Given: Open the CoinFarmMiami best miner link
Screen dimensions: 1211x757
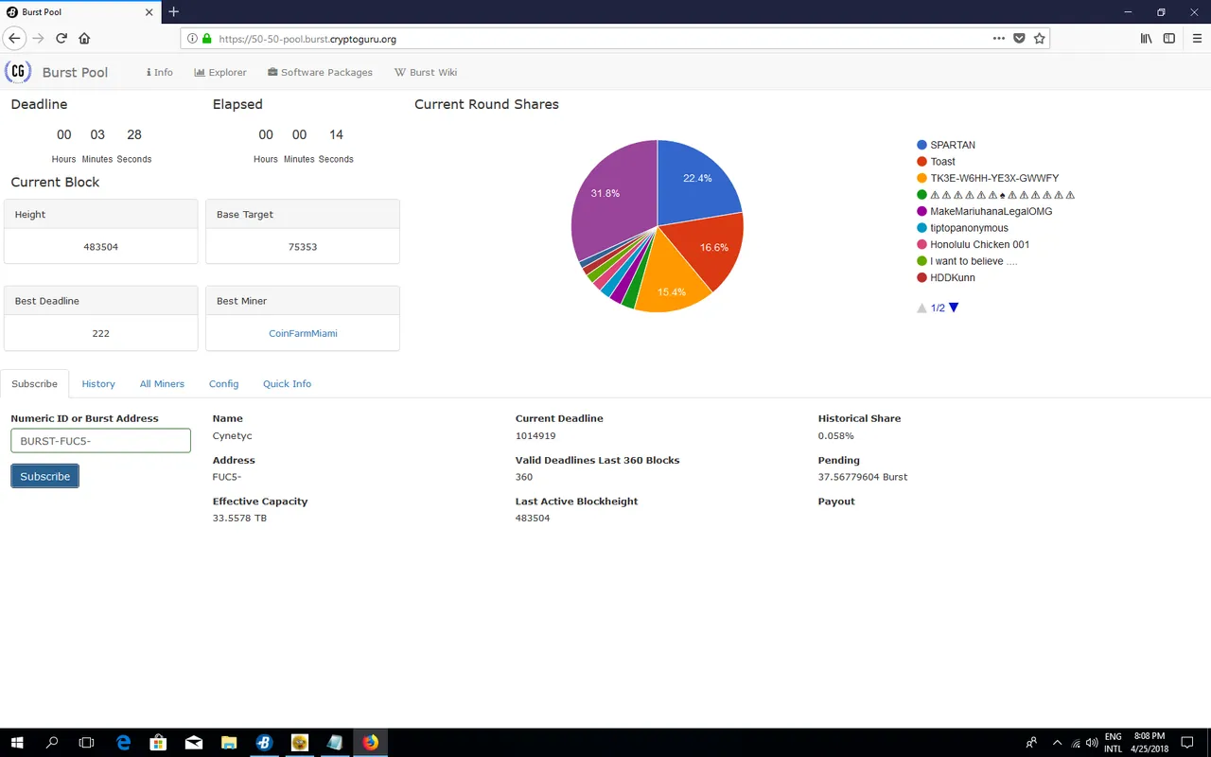Looking at the screenshot, I should pyautogui.click(x=303, y=333).
